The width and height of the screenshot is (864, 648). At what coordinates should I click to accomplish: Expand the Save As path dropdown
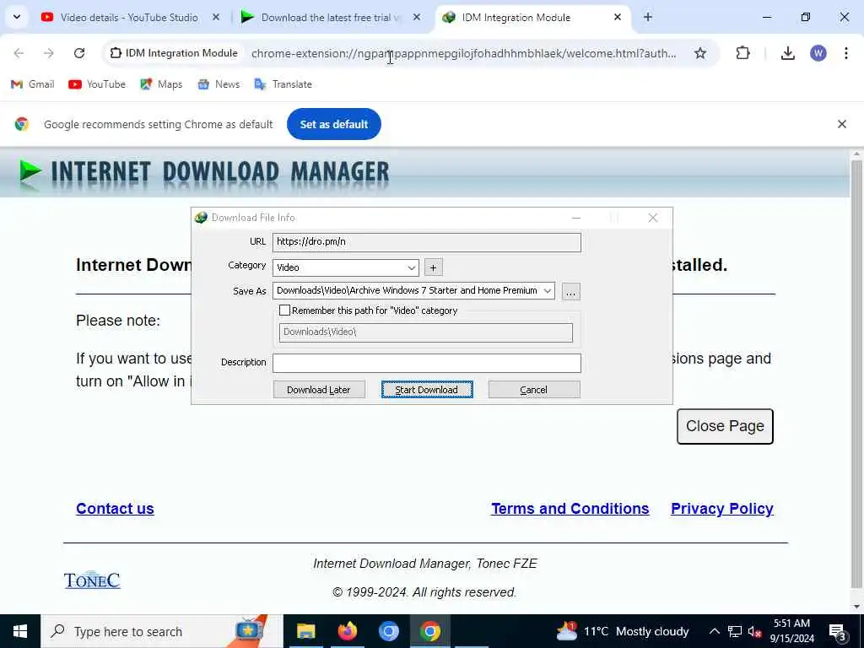547,291
